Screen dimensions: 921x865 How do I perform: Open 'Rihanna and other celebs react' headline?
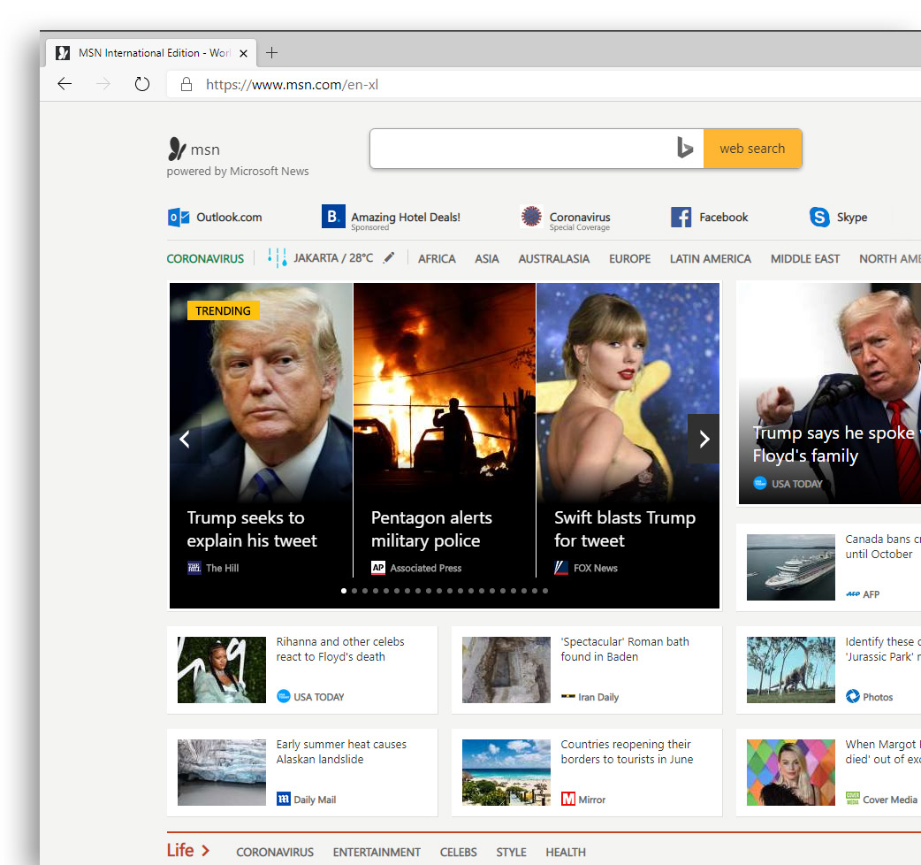point(340,649)
